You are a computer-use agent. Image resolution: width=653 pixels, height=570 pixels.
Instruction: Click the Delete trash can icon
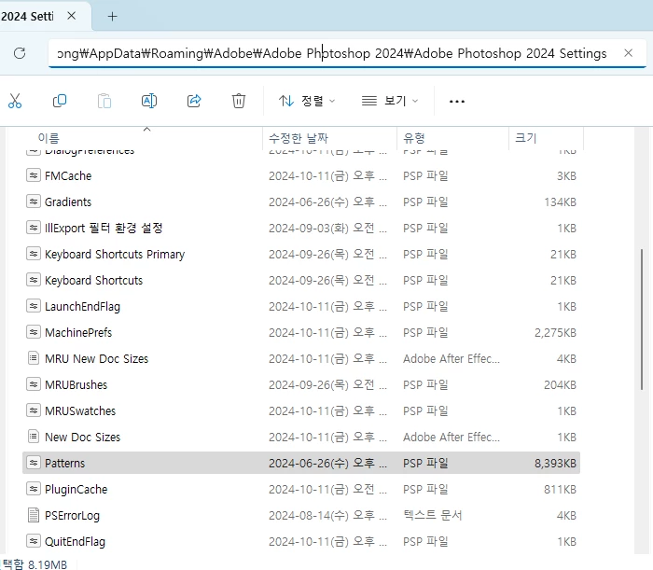(x=239, y=101)
